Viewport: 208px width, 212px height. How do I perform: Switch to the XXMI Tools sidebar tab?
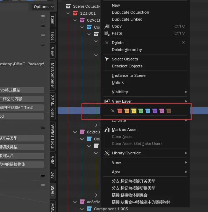(53, 106)
